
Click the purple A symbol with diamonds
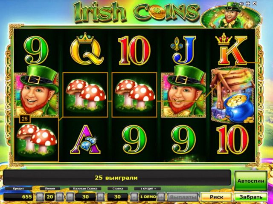pyautogui.click(x=85, y=140)
